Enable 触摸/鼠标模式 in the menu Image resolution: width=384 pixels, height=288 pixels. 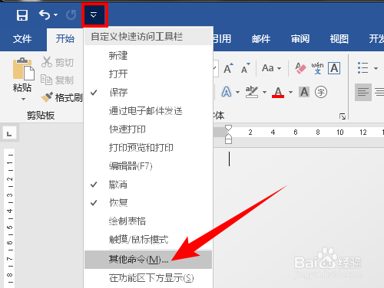(148, 240)
